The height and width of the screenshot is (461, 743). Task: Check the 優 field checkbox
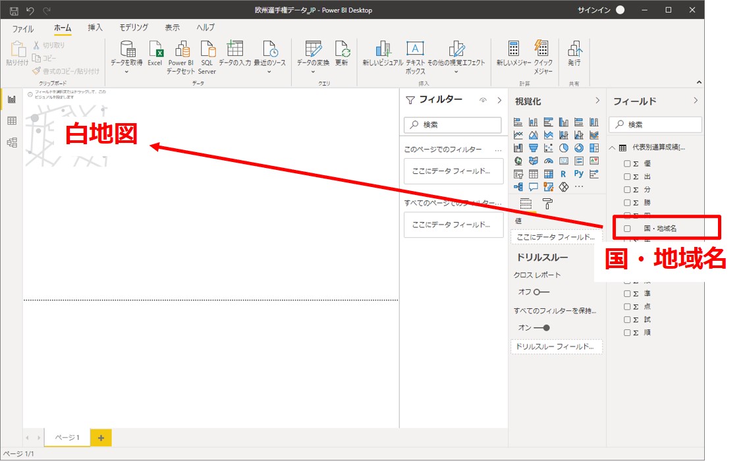pyautogui.click(x=627, y=164)
